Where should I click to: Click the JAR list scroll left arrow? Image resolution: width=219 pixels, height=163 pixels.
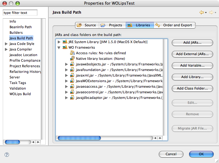(155, 138)
